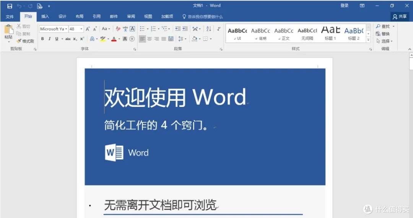Open the 选择 select dropdown
413x218 pixels.
[385, 41]
